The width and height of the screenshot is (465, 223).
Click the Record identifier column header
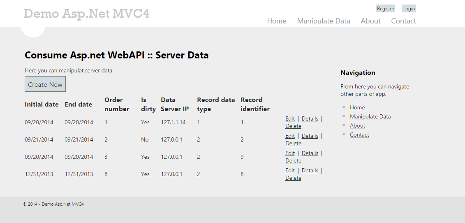(x=255, y=104)
